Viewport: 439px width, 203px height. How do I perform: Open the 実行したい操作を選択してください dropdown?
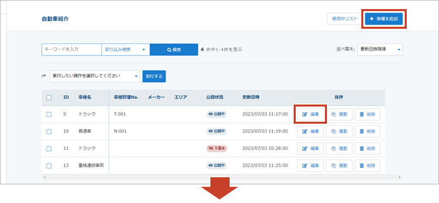[x=95, y=76]
